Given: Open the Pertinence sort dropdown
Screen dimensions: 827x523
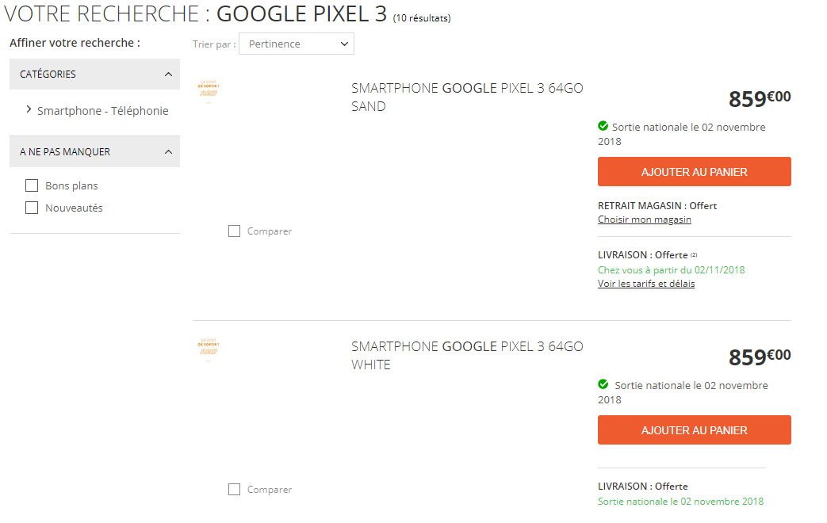Looking at the screenshot, I should click(297, 44).
